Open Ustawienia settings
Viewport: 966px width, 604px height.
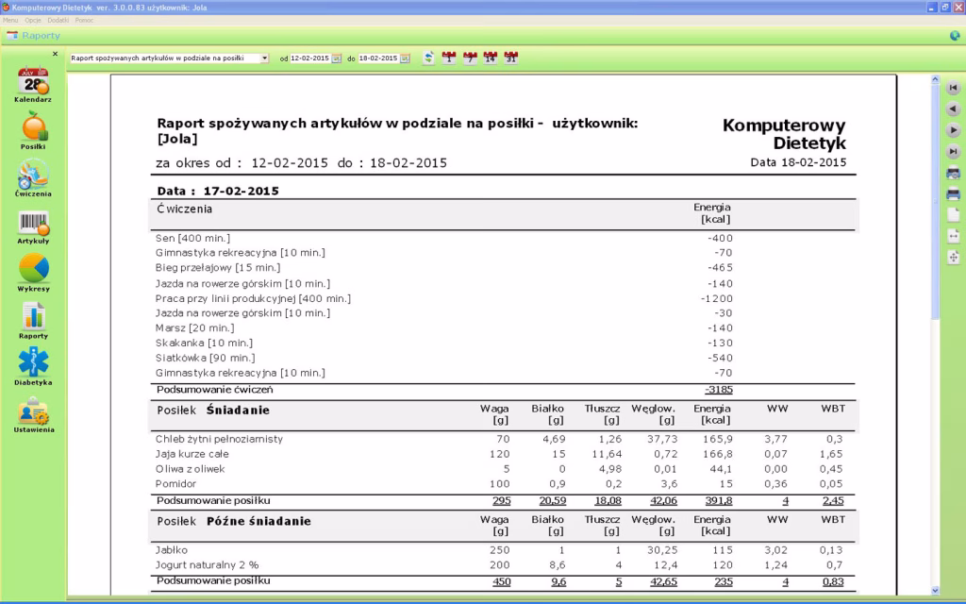pos(33,414)
